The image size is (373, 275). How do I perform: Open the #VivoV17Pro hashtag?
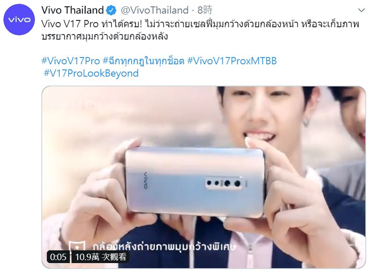[x=70, y=61]
